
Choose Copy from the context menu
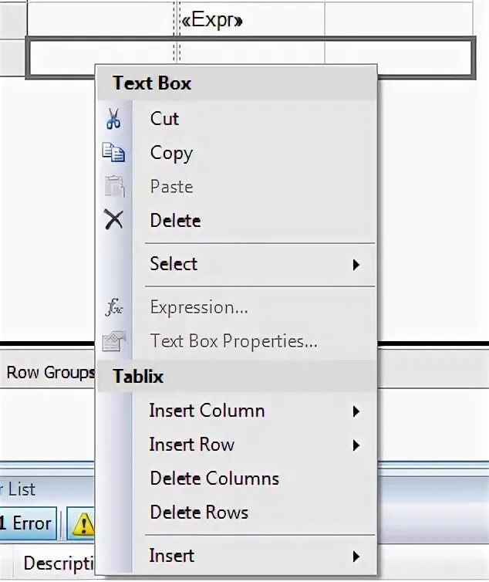[171, 153]
